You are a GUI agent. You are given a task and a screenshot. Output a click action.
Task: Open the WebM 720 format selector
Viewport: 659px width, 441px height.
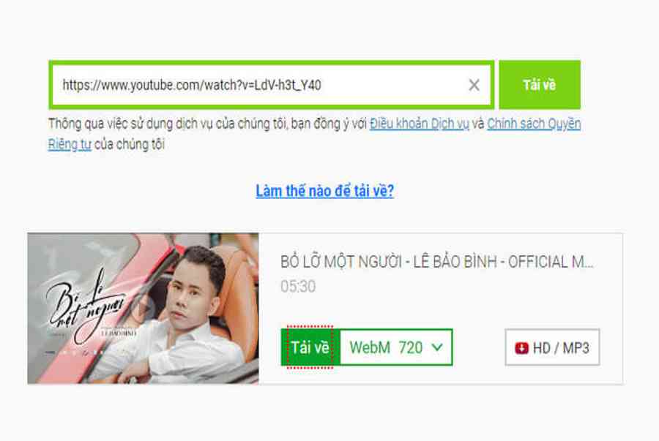396,347
